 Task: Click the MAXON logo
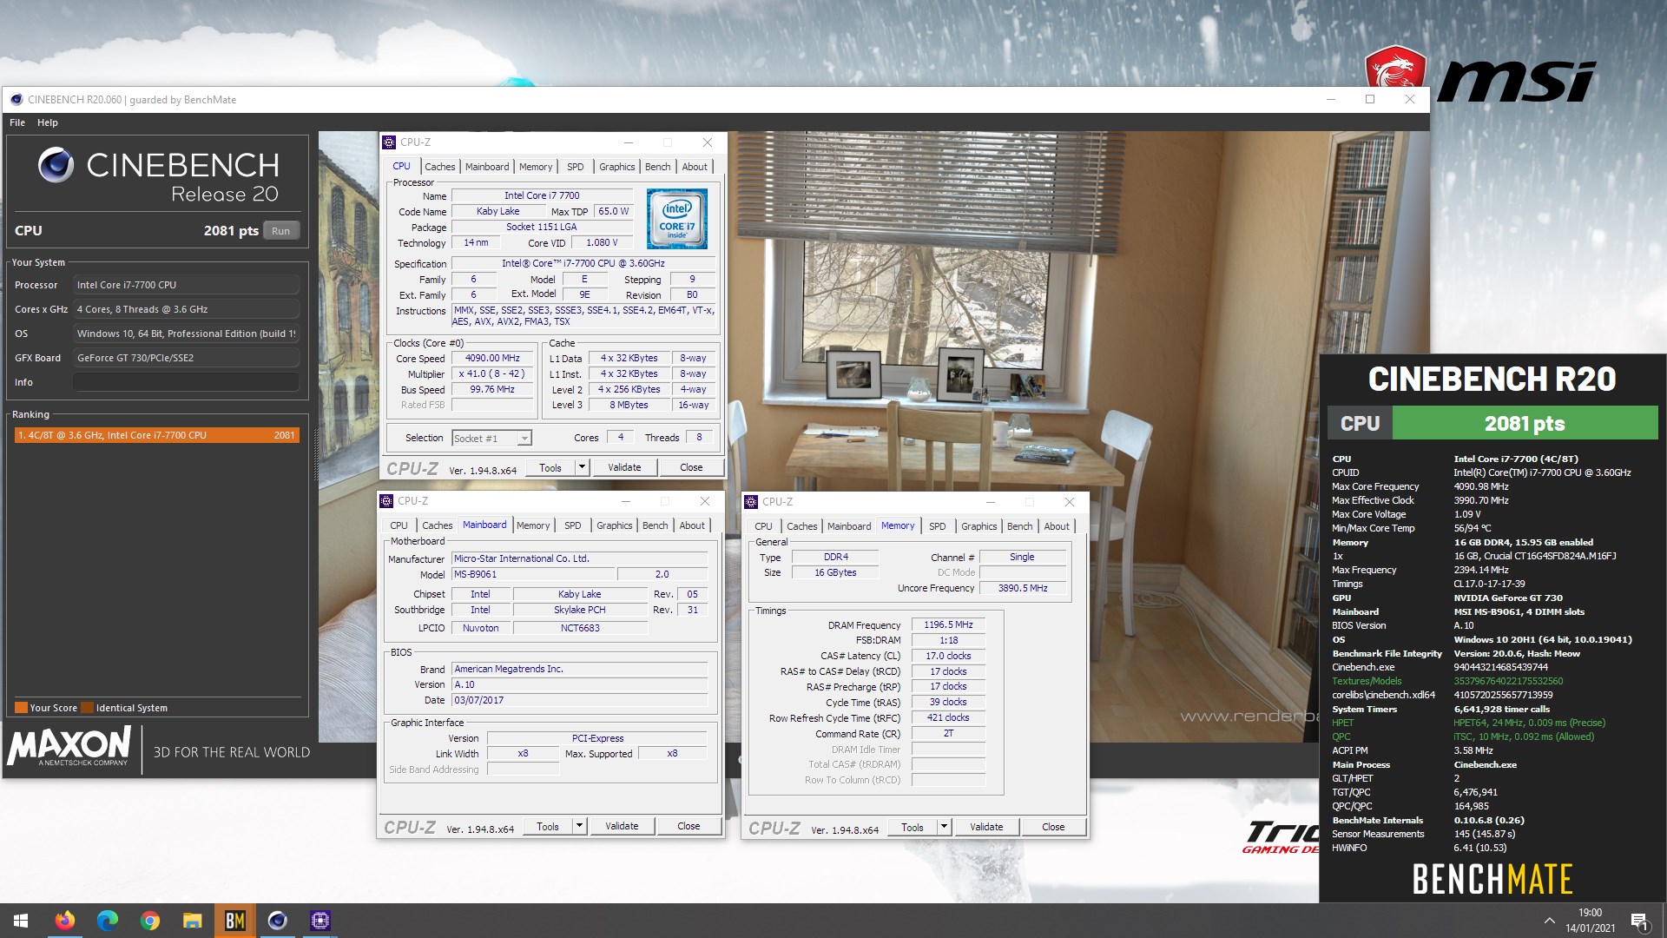click(69, 746)
